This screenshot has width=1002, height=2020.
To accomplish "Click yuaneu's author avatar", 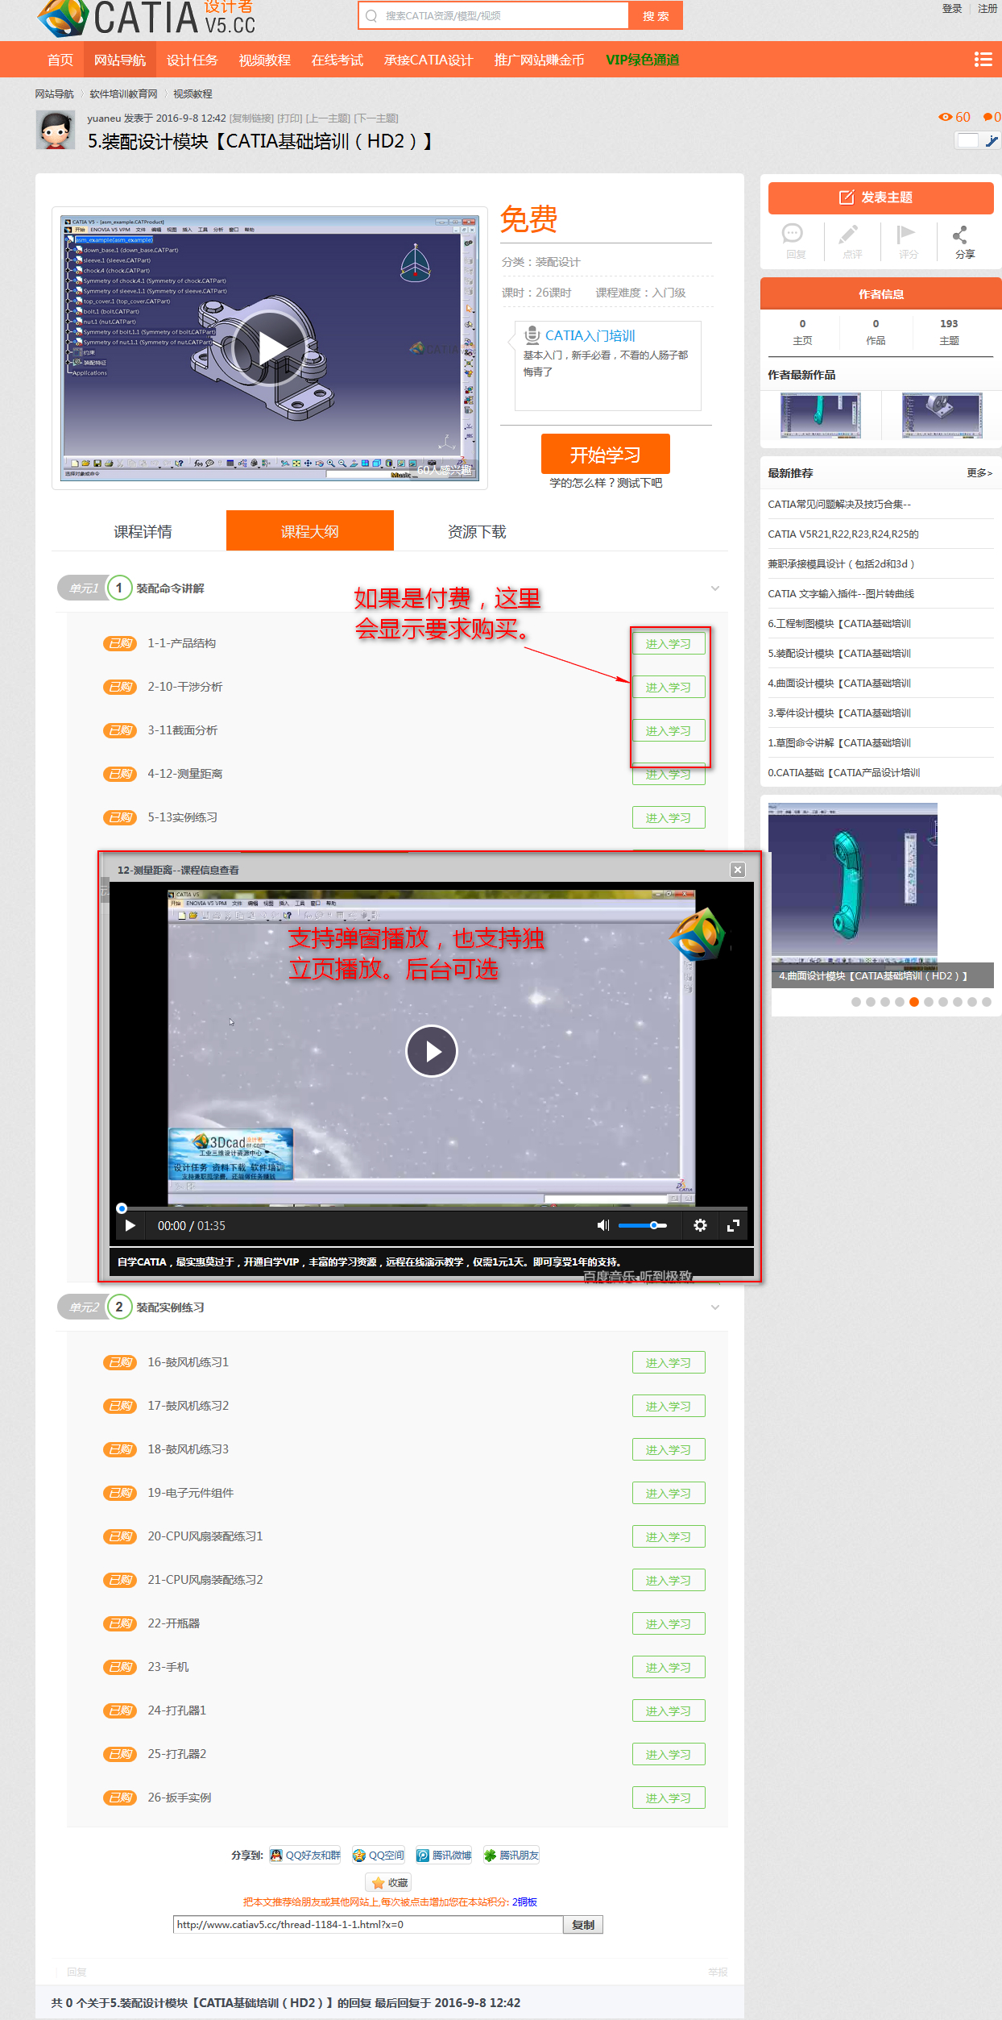I will click(56, 130).
